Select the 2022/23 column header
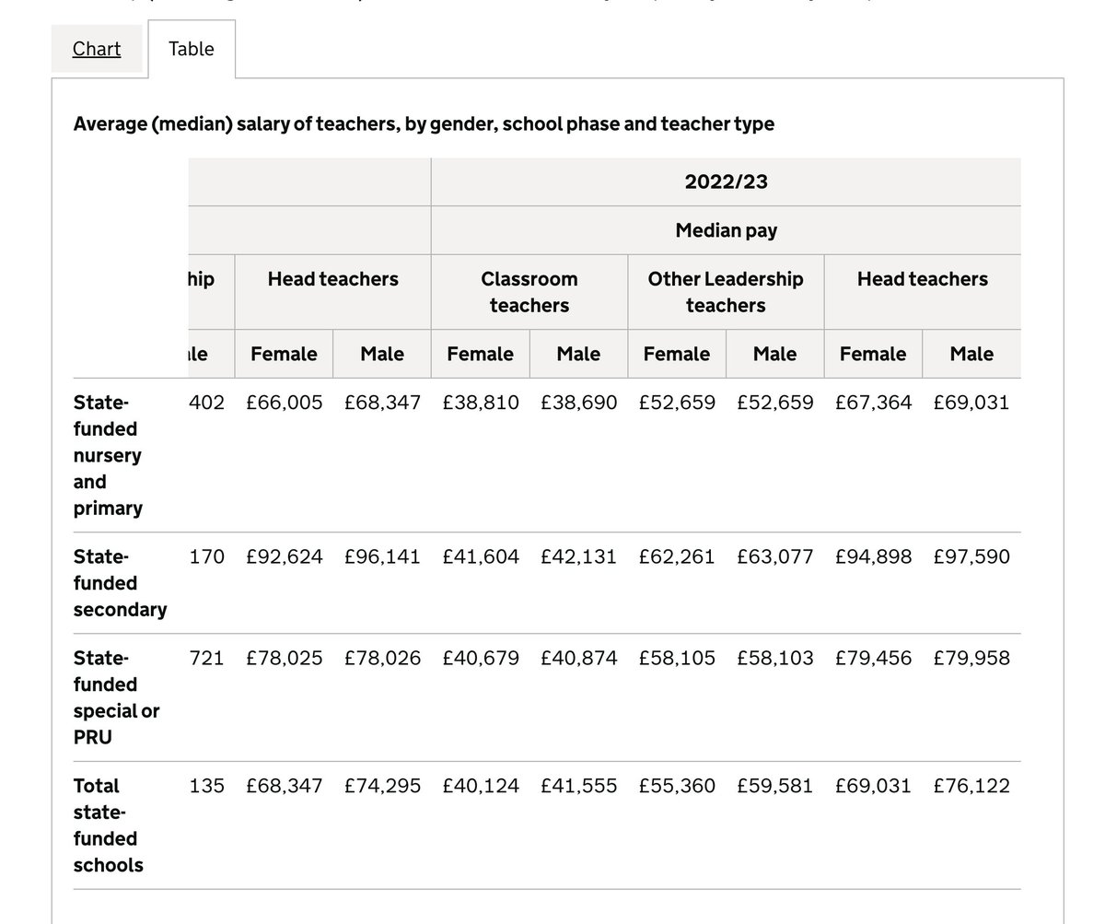The height and width of the screenshot is (924, 1105). 726,181
